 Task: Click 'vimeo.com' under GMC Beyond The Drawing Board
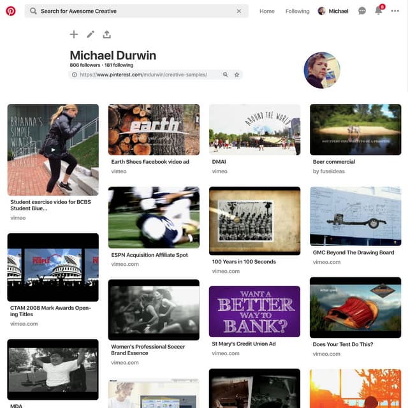click(x=326, y=262)
